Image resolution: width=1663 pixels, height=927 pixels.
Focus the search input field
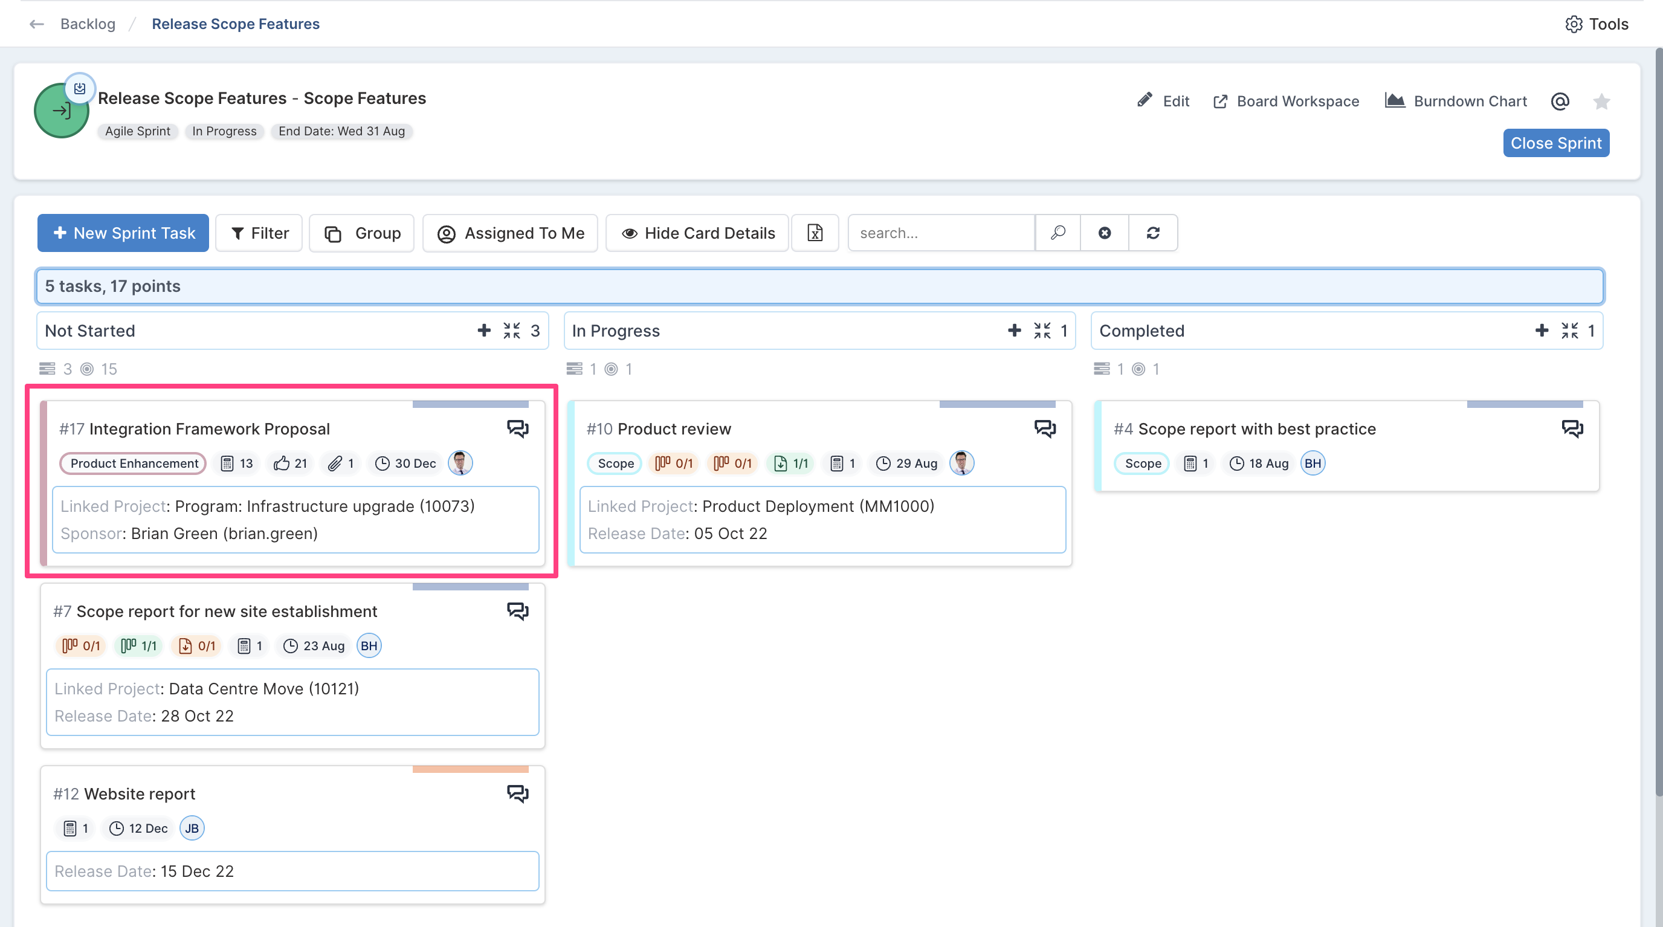click(941, 233)
